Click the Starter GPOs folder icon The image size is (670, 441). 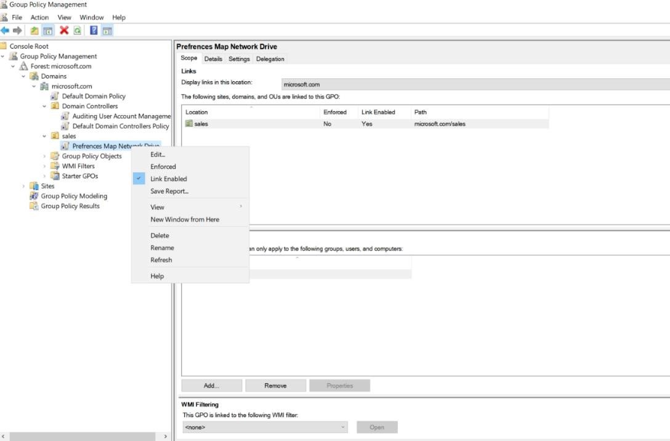tap(55, 176)
